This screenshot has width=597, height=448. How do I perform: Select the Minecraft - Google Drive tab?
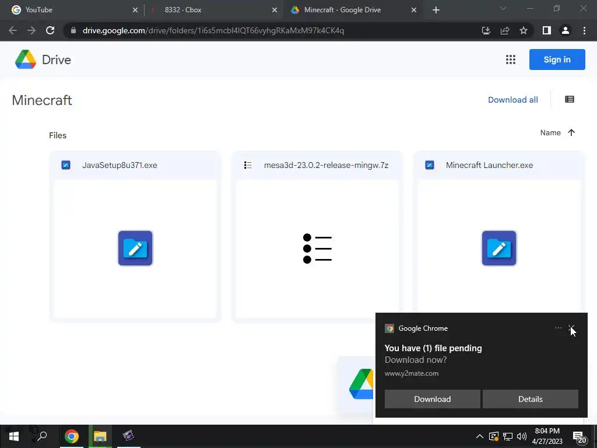click(354, 10)
